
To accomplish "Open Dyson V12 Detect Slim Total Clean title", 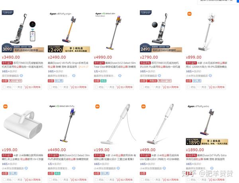I will (115, 65).
